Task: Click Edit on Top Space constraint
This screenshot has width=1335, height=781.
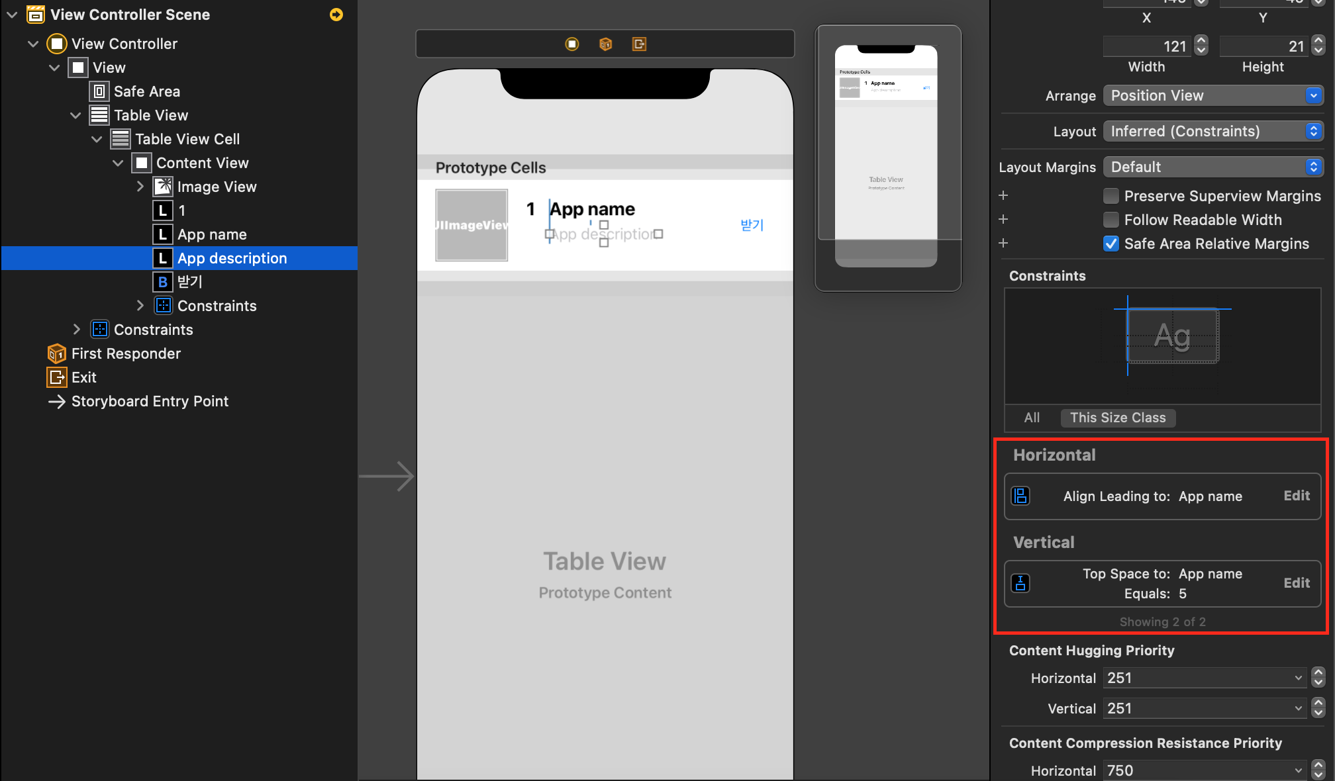Action: coord(1296,583)
